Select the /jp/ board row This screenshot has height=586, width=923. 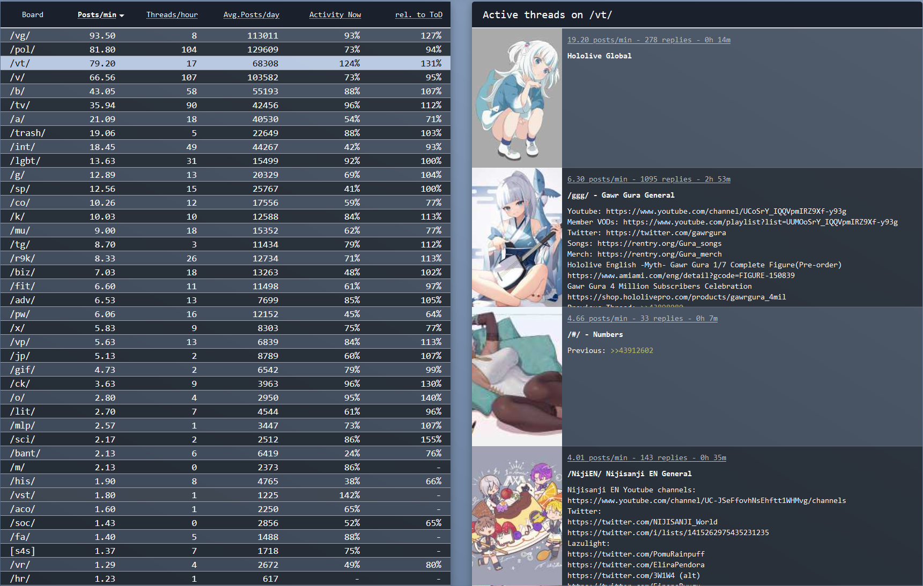tap(225, 356)
